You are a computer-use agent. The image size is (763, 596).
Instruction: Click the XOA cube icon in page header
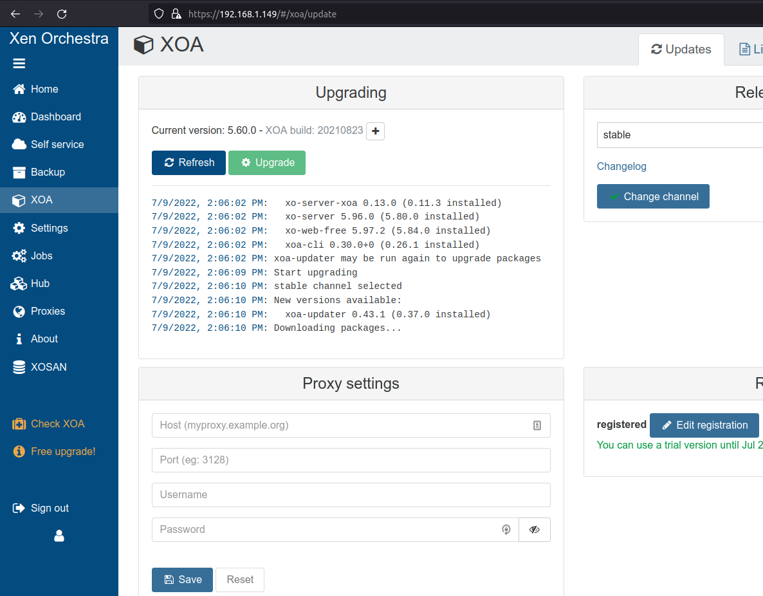[143, 45]
